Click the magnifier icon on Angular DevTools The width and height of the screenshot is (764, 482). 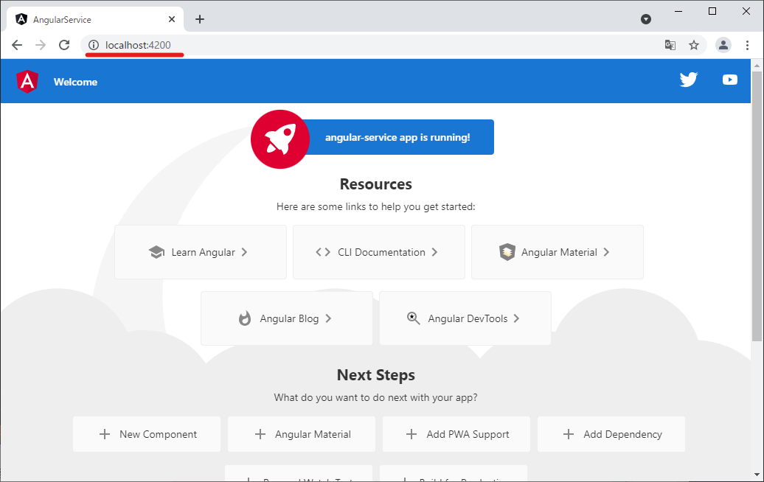click(x=413, y=318)
